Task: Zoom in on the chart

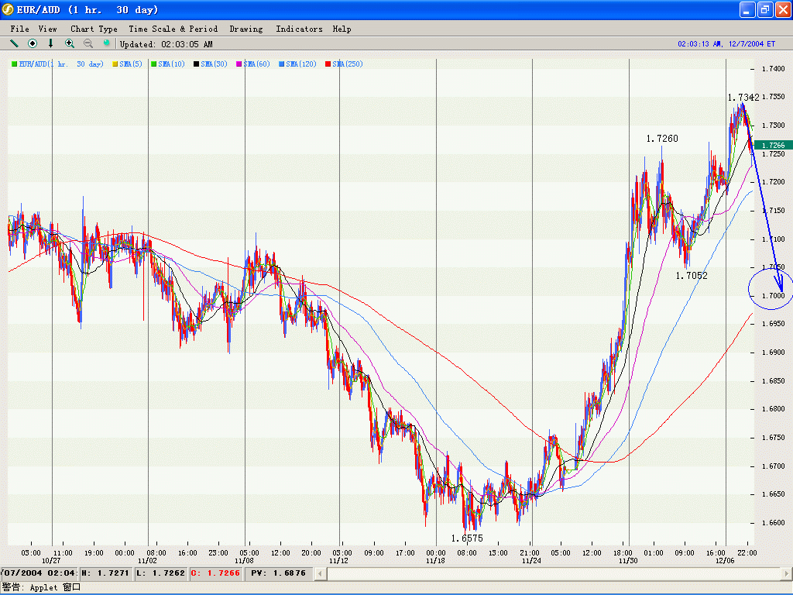Action: [70, 43]
